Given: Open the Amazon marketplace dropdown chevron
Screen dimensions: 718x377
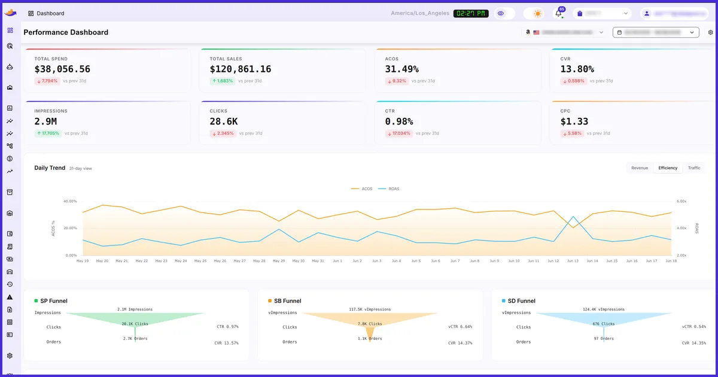Looking at the screenshot, I should click(601, 32).
